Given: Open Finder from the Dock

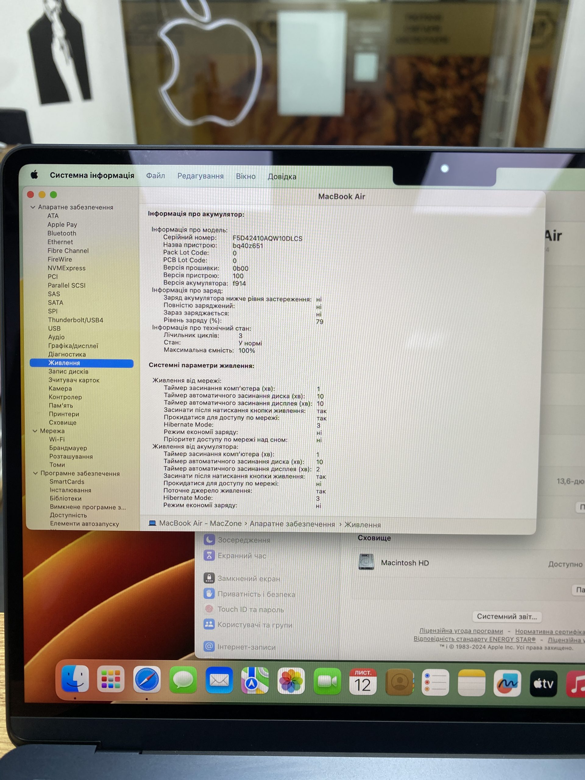Looking at the screenshot, I should tap(75, 679).
